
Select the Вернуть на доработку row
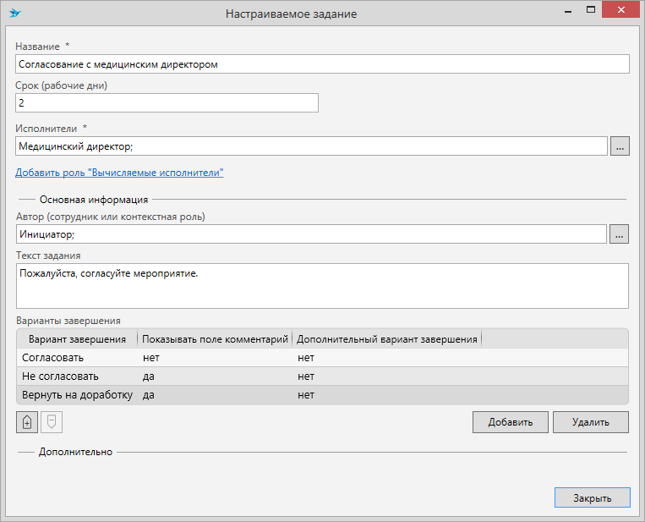pos(322,395)
